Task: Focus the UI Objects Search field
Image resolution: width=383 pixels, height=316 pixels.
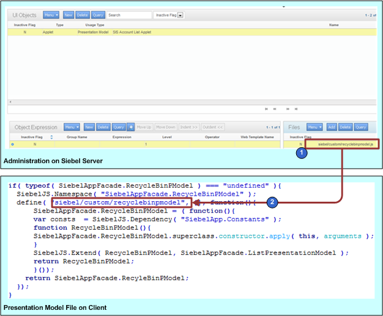Action: (x=129, y=15)
